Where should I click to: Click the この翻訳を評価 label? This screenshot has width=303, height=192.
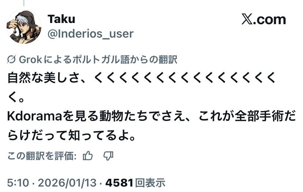42,157
